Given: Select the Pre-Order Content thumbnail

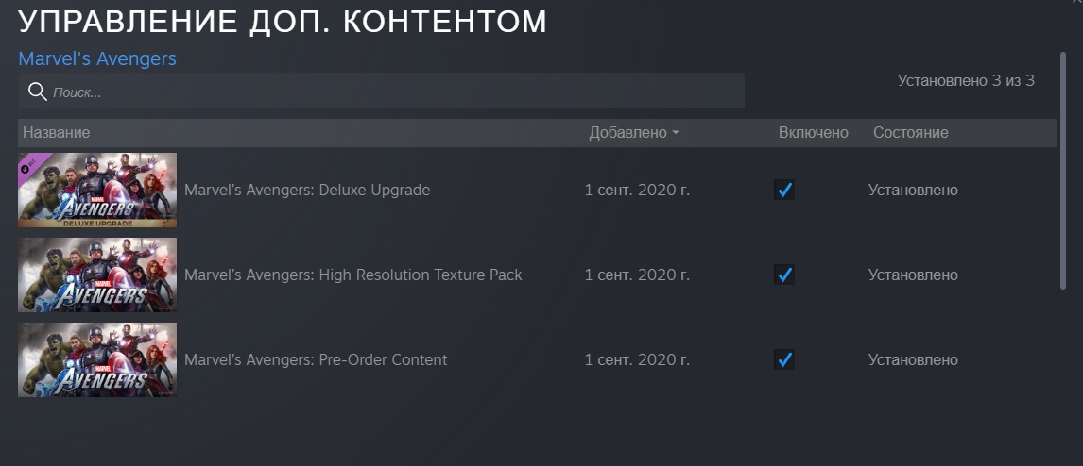Looking at the screenshot, I should (x=97, y=359).
